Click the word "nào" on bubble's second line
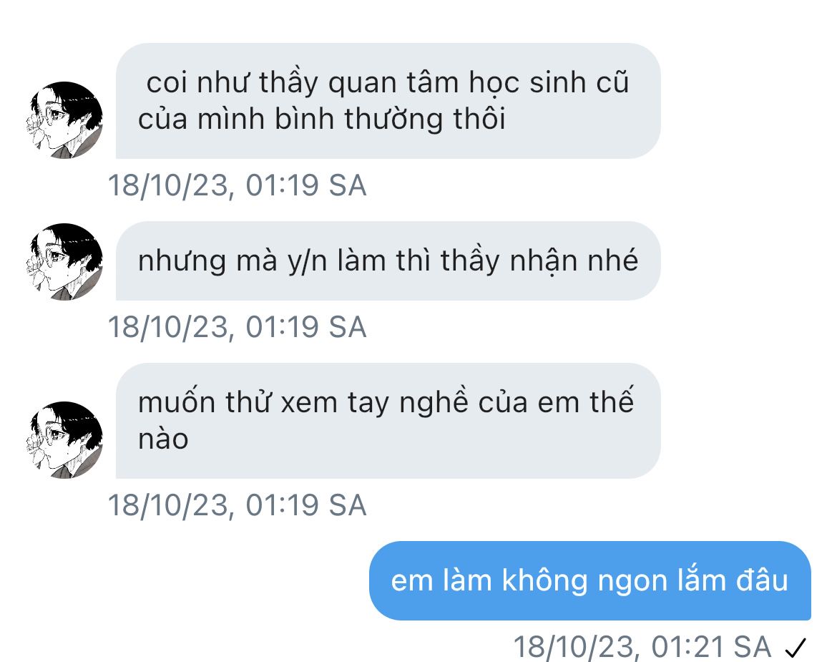837x662 pixels. pyautogui.click(x=163, y=440)
